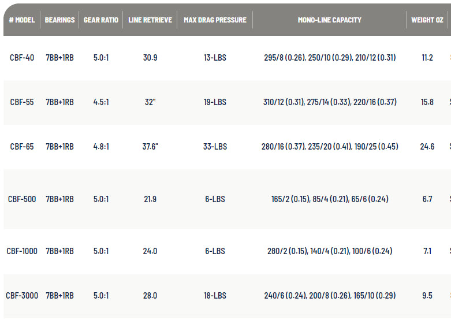Click the CBF-500 model name
Screen dimensions: 451x324
pos(22,199)
